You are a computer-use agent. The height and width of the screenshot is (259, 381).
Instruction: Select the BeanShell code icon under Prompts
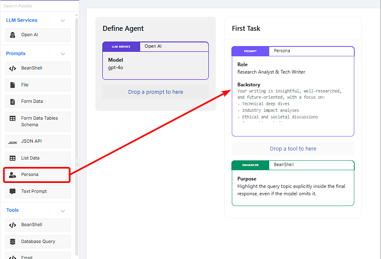pos(13,68)
